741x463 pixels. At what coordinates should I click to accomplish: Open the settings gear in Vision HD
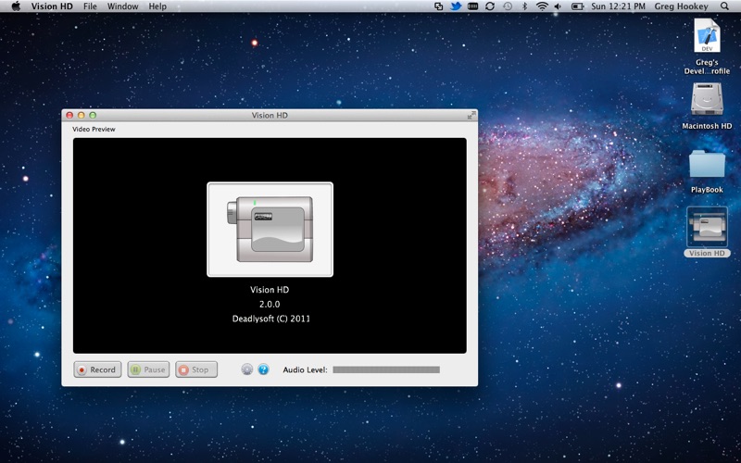(246, 369)
